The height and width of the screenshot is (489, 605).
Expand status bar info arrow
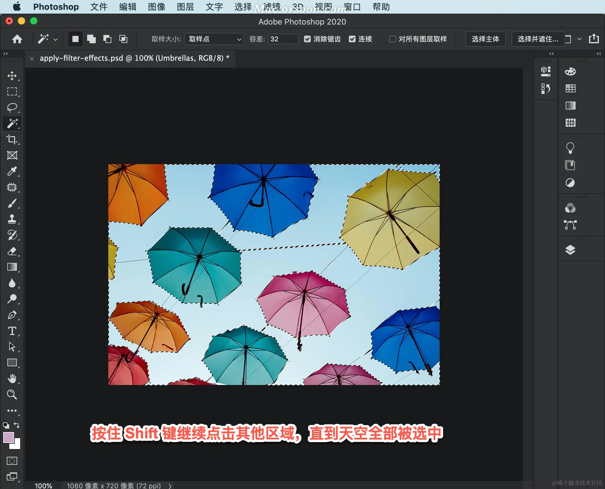(x=170, y=486)
